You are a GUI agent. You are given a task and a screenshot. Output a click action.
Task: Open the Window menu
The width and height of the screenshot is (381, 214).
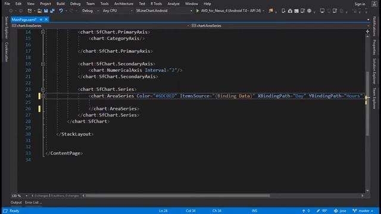(192, 4)
